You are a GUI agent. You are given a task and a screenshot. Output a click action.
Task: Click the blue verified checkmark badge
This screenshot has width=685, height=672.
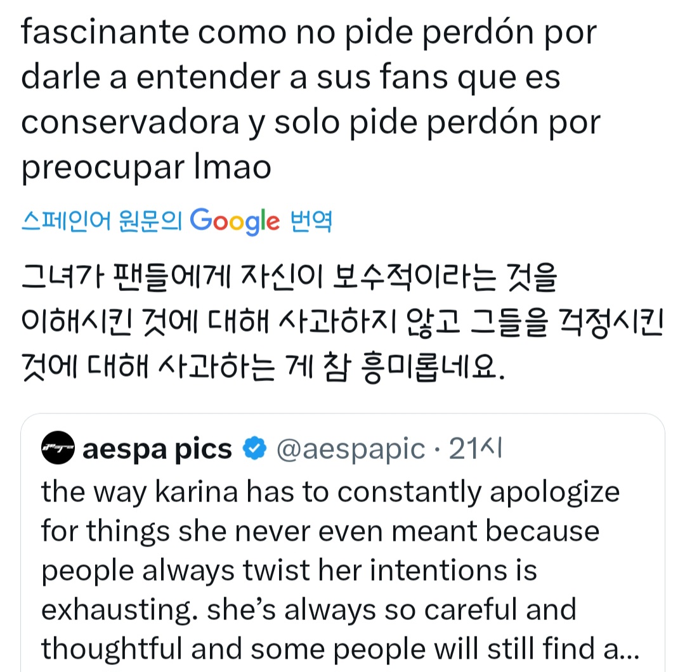point(255,449)
